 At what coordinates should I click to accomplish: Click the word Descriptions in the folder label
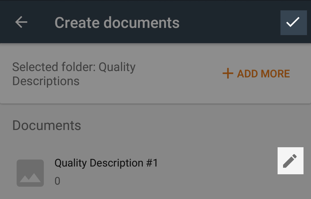pyautogui.click(x=46, y=81)
